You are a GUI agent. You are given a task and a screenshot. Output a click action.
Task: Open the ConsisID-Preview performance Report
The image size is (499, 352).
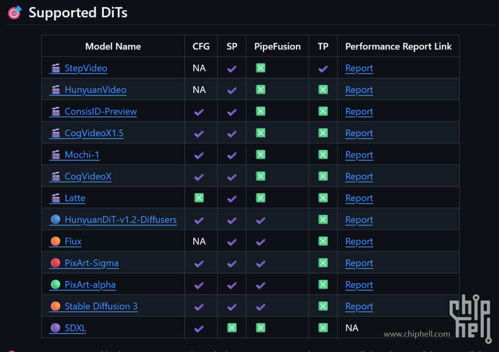point(359,112)
